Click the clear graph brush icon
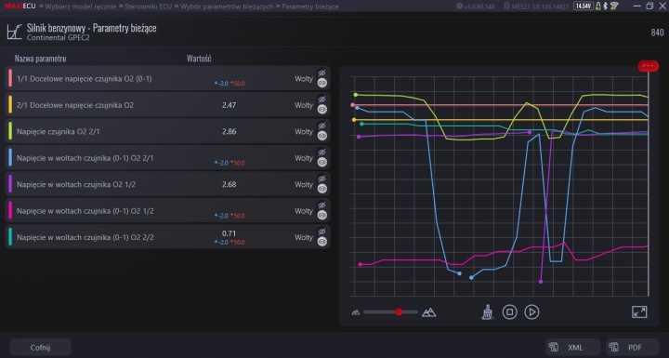 pos(487,312)
